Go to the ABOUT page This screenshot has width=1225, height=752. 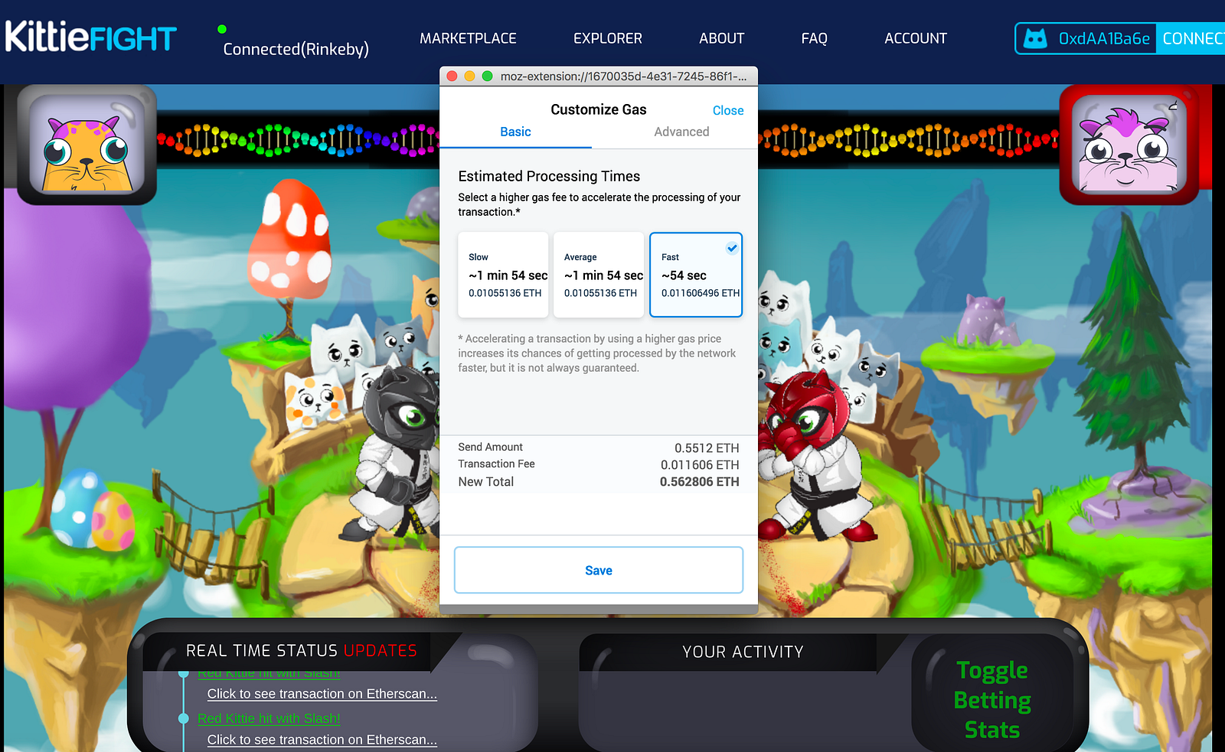point(721,38)
